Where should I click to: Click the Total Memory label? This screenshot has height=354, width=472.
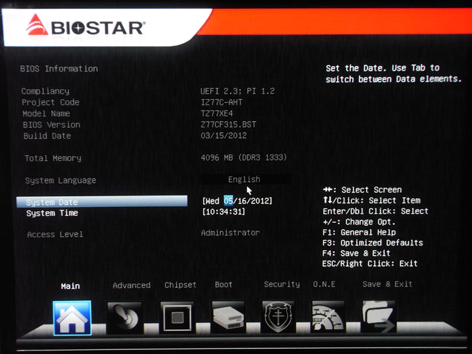(x=53, y=158)
